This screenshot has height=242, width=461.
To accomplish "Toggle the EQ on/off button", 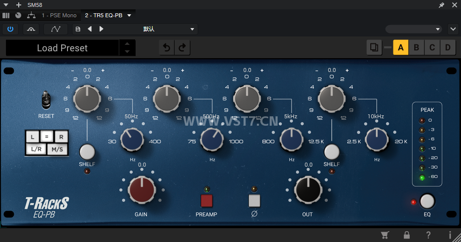I will tap(427, 201).
